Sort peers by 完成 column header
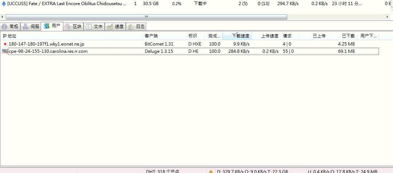 point(213,36)
